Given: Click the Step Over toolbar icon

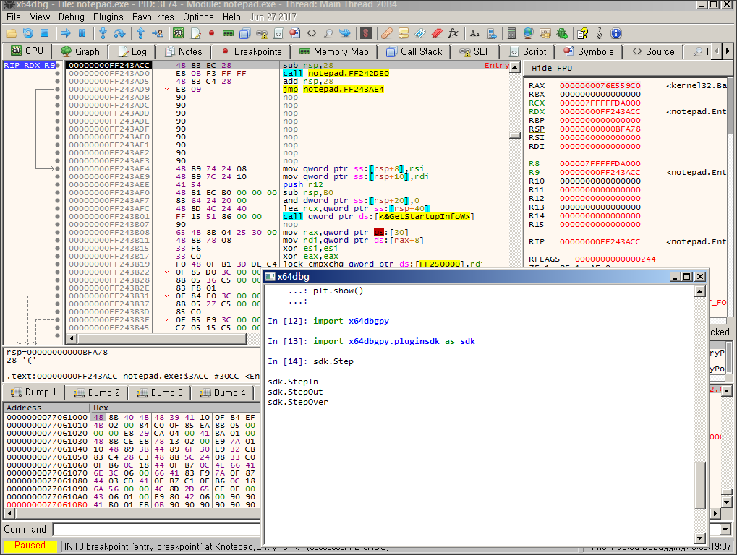Looking at the screenshot, I should (120, 33).
